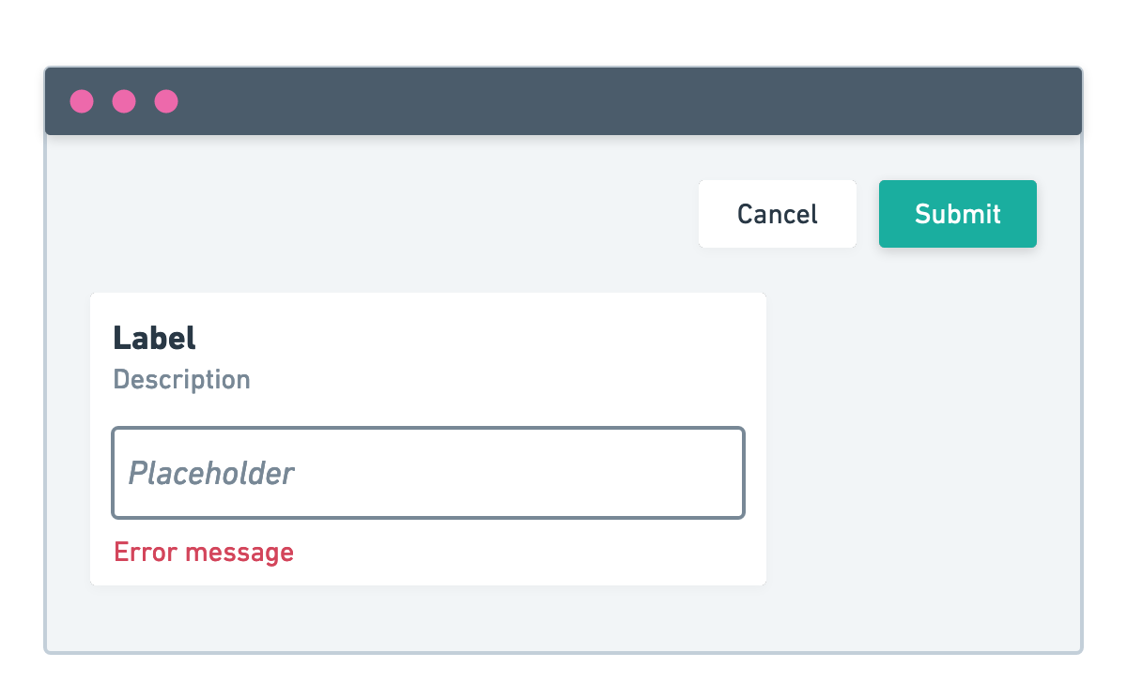
Task: Focus the Placeholder text input field
Action: pos(428,473)
